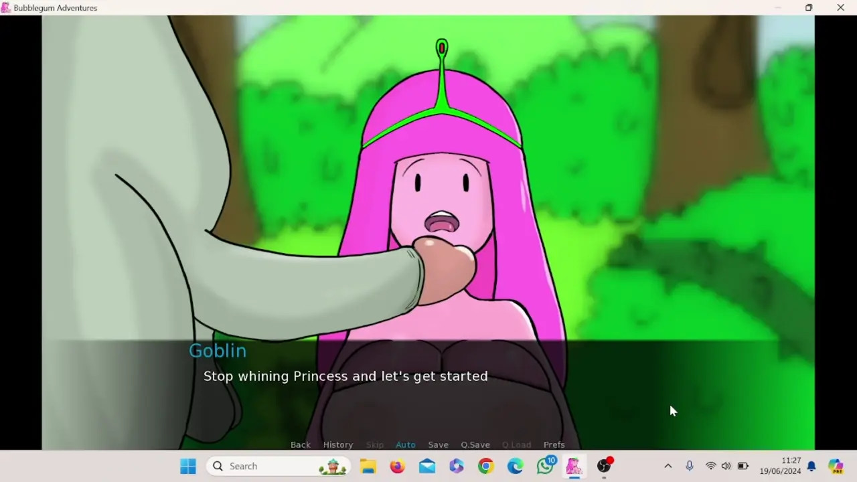Toggle Auto advance mode
857x482 pixels.
tap(405, 445)
